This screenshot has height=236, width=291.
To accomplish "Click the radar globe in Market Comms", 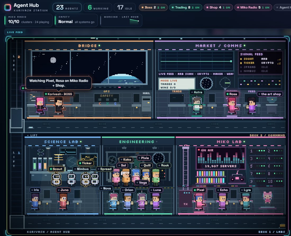I will click(x=206, y=83).
